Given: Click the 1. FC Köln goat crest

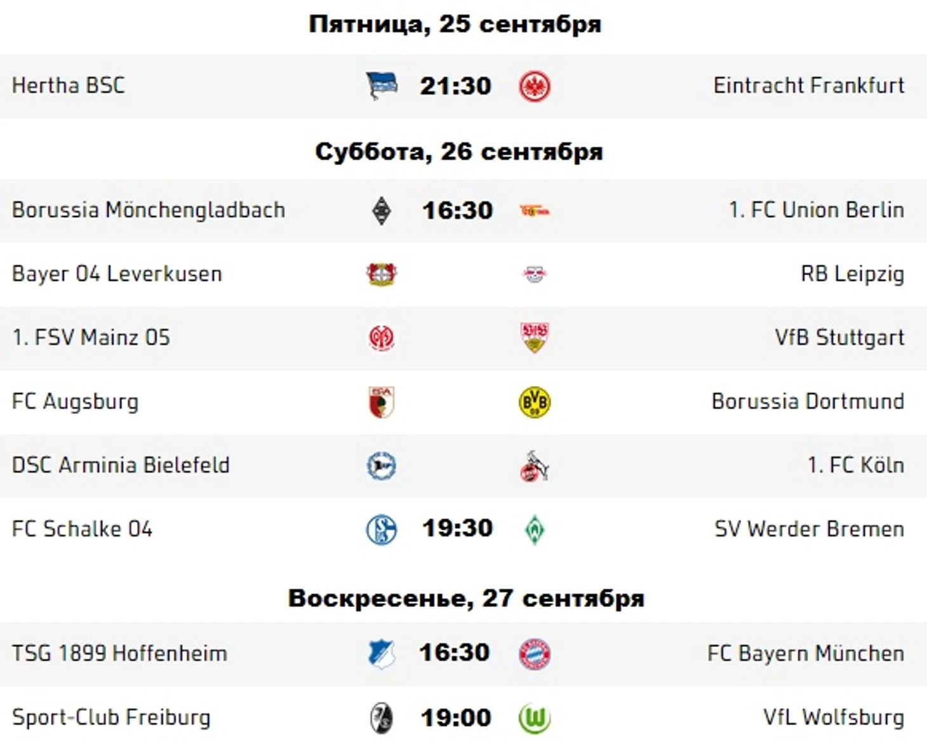Looking at the screenshot, I should [535, 466].
